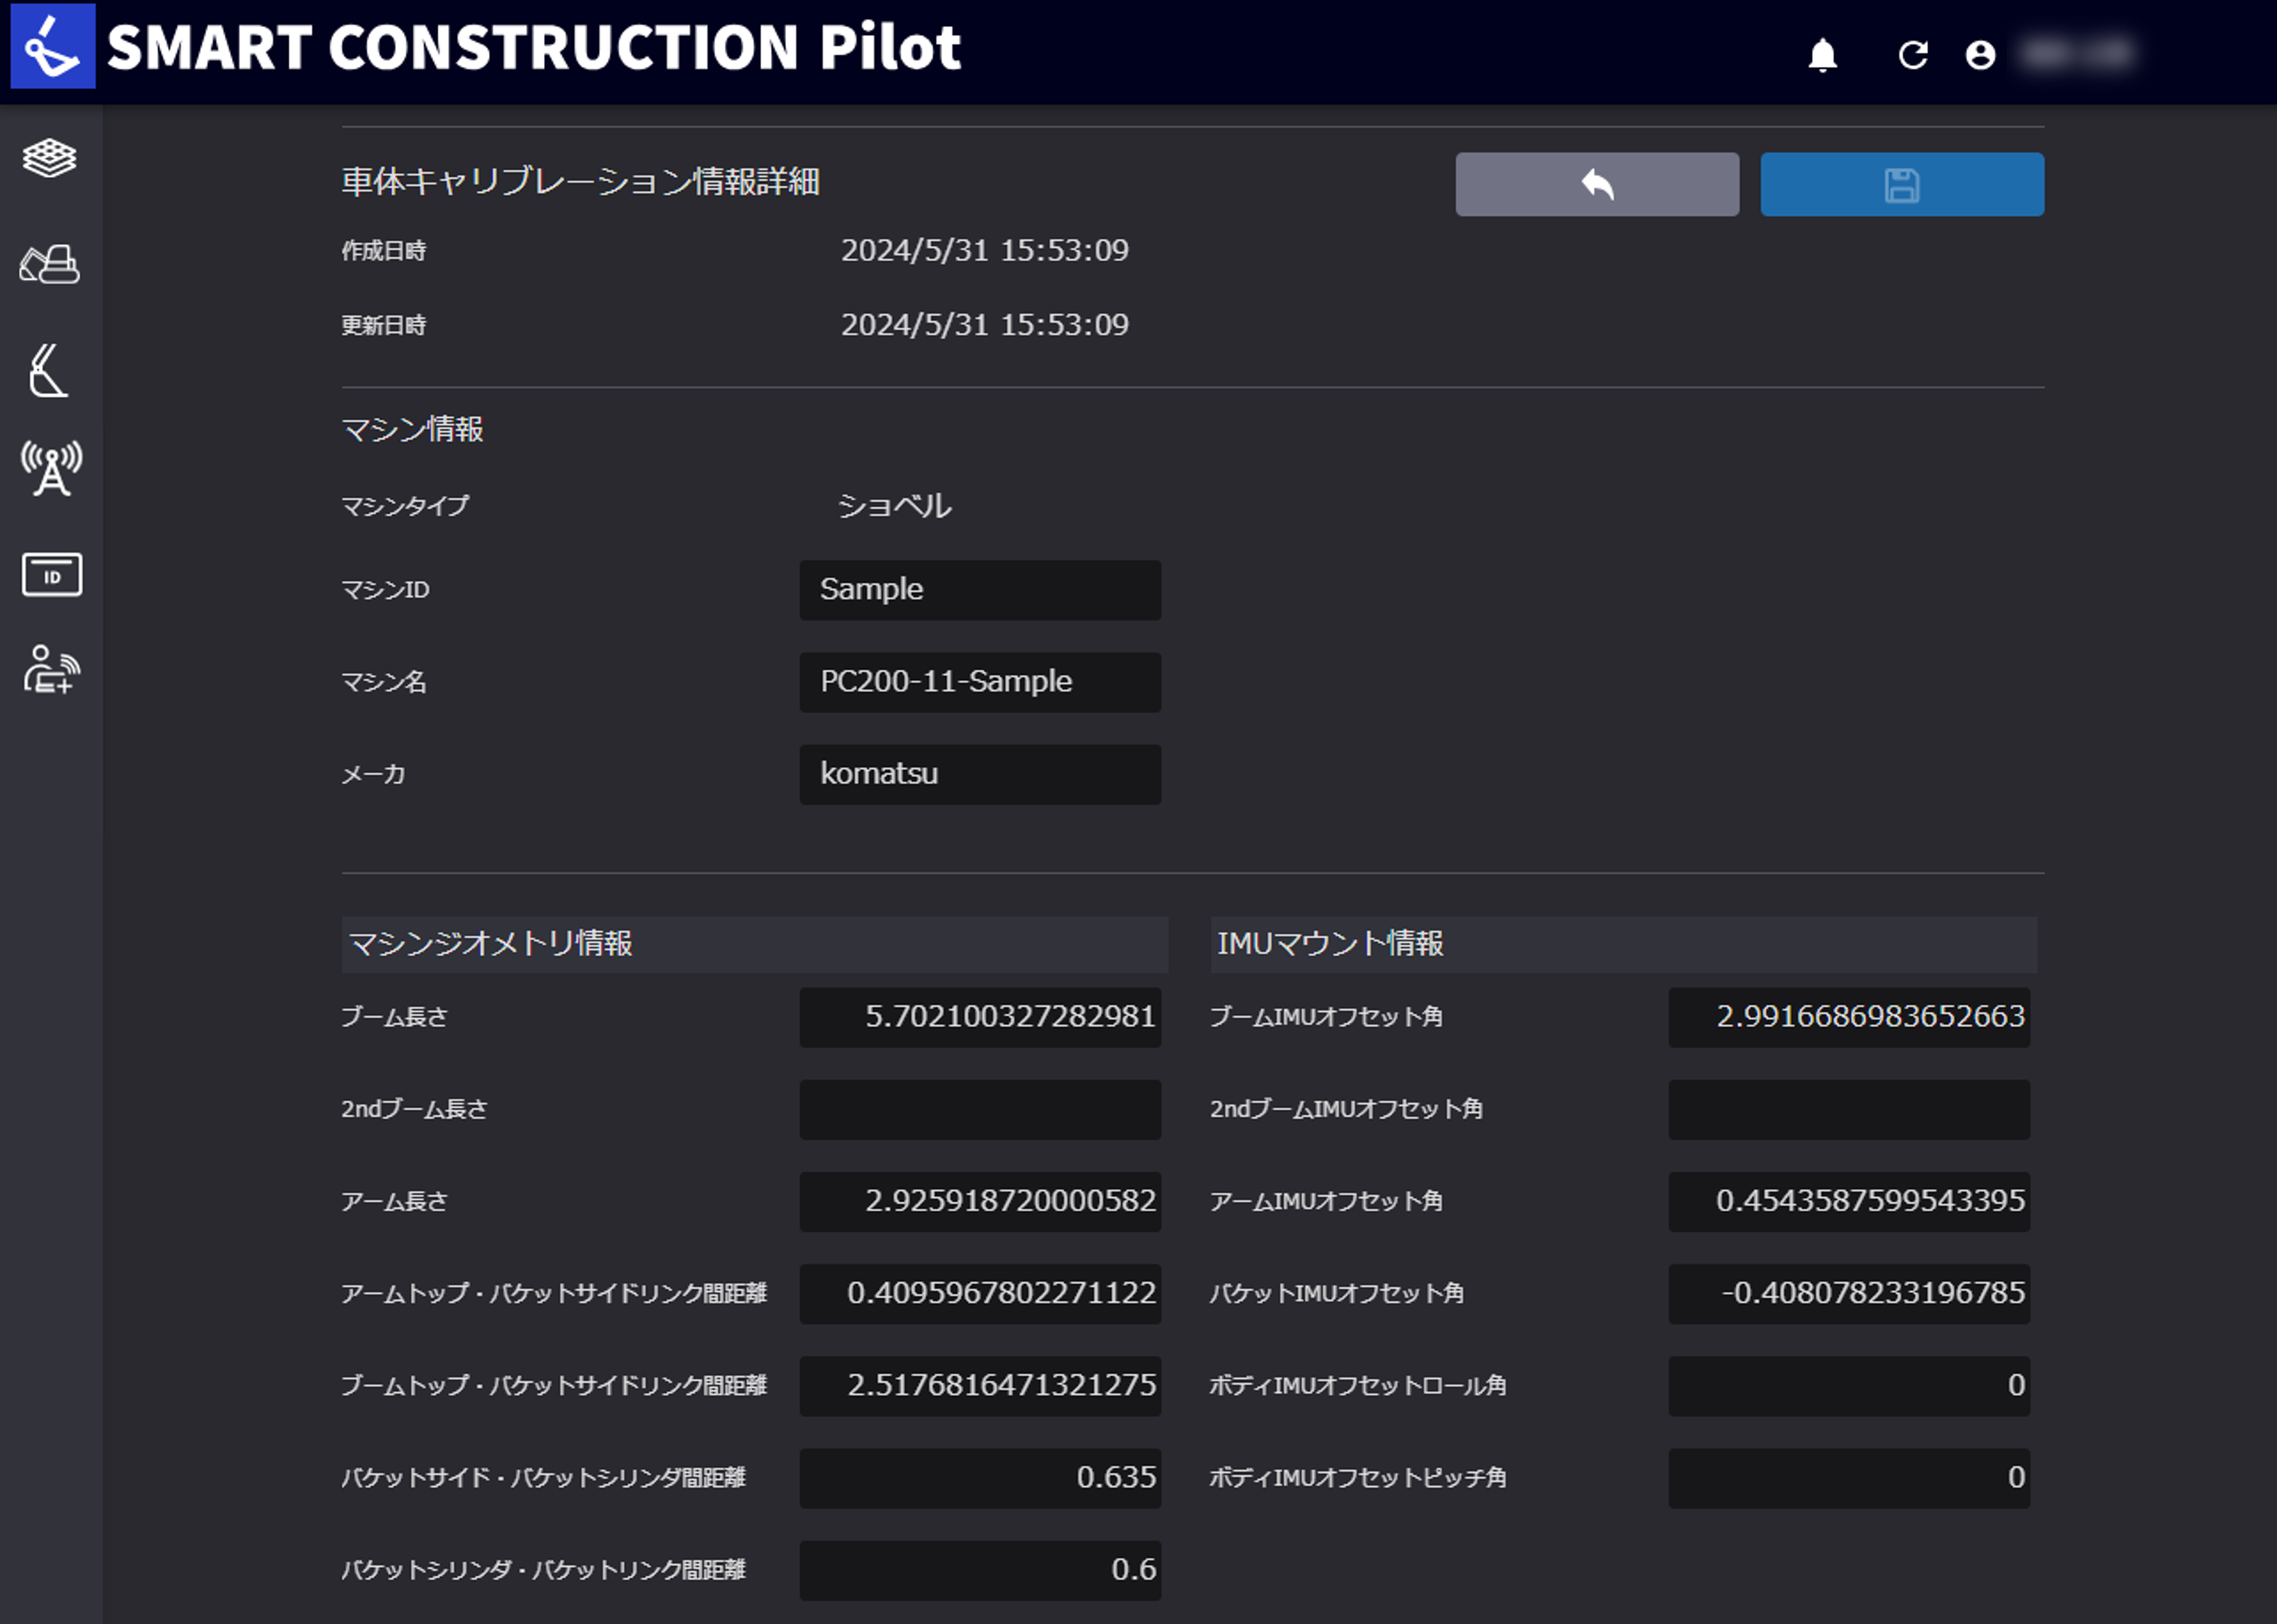Image resolution: width=2277 pixels, height=1624 pixels.
Task: Click the マシンID field containing Sample
Action: 980,590
